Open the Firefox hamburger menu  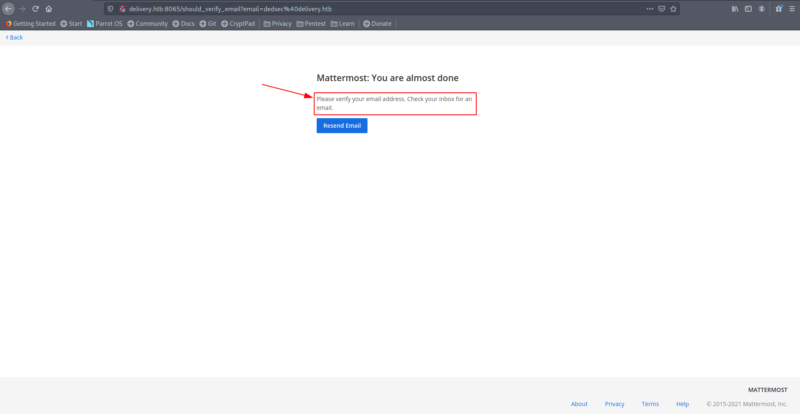[792, 9]
